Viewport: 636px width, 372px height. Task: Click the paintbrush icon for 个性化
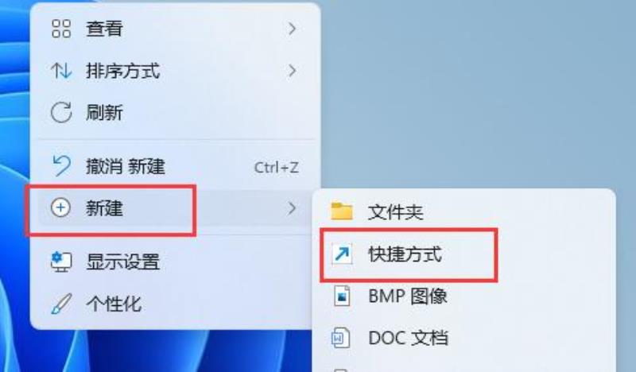pyautogui.click(x=61, y=304)
